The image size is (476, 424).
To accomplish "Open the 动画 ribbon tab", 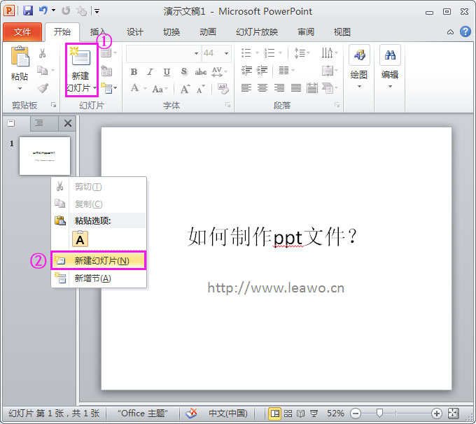I will [x=208, y=32].
